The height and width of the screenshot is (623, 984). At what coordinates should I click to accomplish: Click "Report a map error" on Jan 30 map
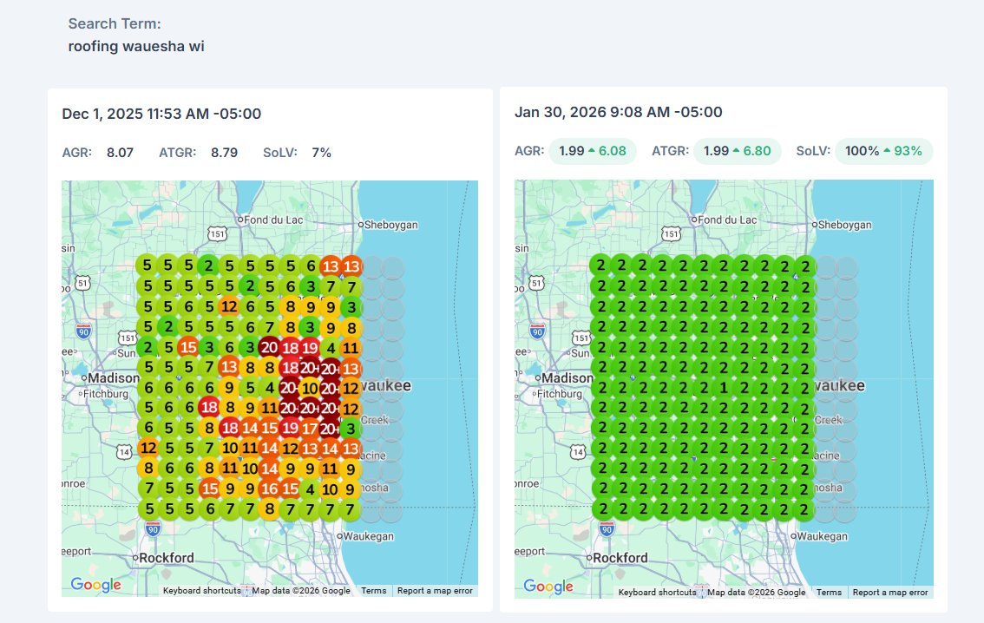[x=889, y=593]
